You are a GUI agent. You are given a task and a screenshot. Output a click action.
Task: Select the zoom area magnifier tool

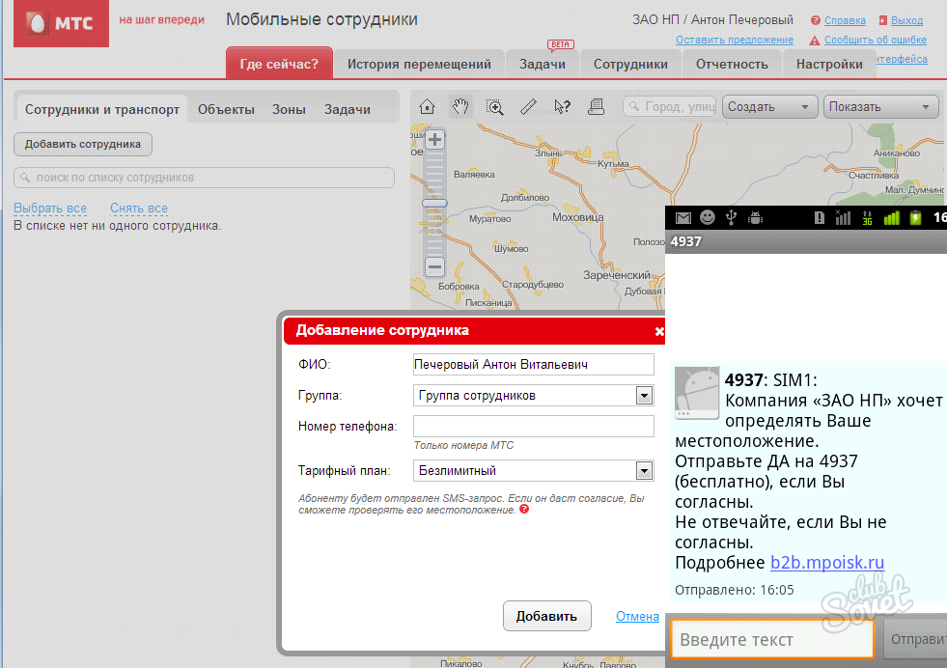(x=494, y=107)
